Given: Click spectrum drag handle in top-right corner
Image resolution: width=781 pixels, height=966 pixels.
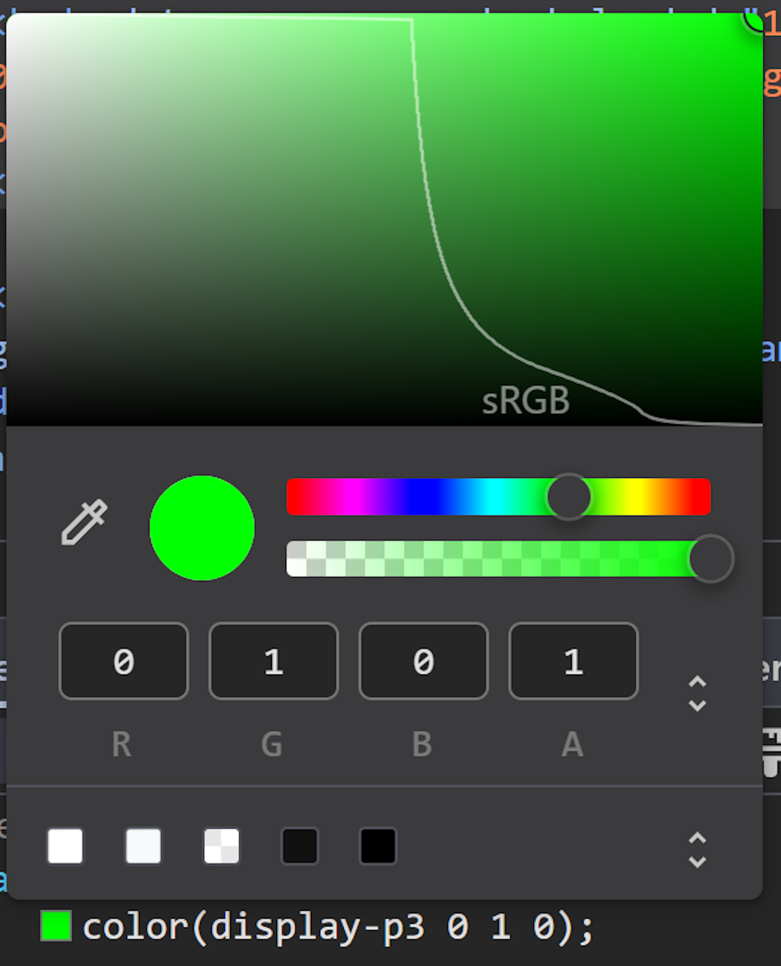Looking at the screenshot, I should point(755,20).
